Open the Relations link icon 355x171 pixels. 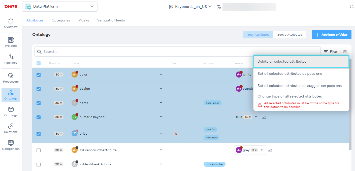11,126
